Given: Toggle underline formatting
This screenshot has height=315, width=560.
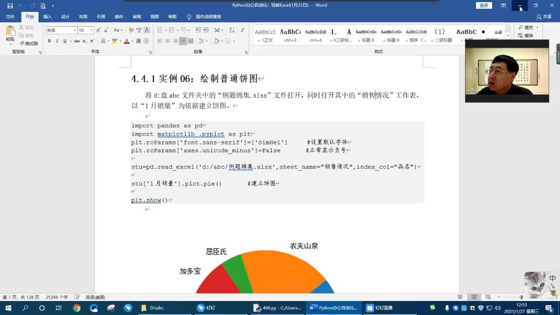Looking at the screenshot, I should pyautogui.click(x=65, y=41).
